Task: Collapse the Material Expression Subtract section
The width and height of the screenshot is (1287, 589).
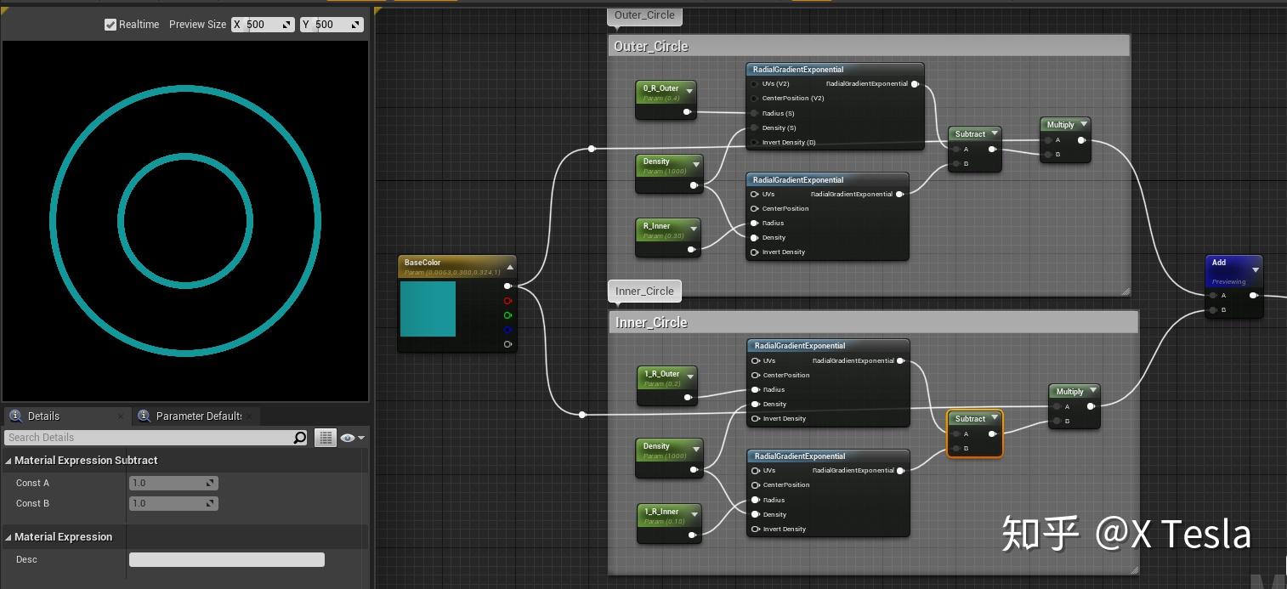Action: pos(7,460)
